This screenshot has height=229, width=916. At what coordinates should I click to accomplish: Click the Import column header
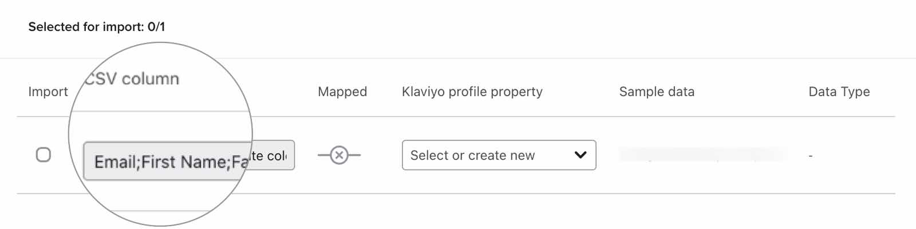click(x=48, y=92)
